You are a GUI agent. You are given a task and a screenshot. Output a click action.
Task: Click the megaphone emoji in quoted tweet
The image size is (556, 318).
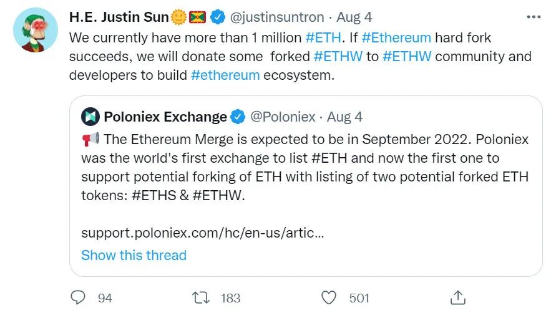click(90, 138)
